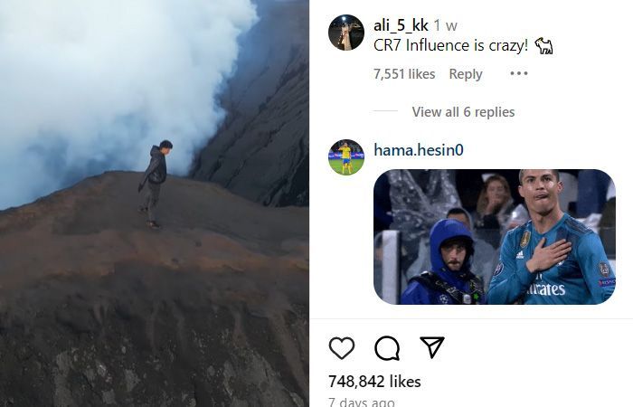This screenshot has height=407, width=633.
Task: Open ali_5_kk's profile picture
Action: tap(346, 33)
